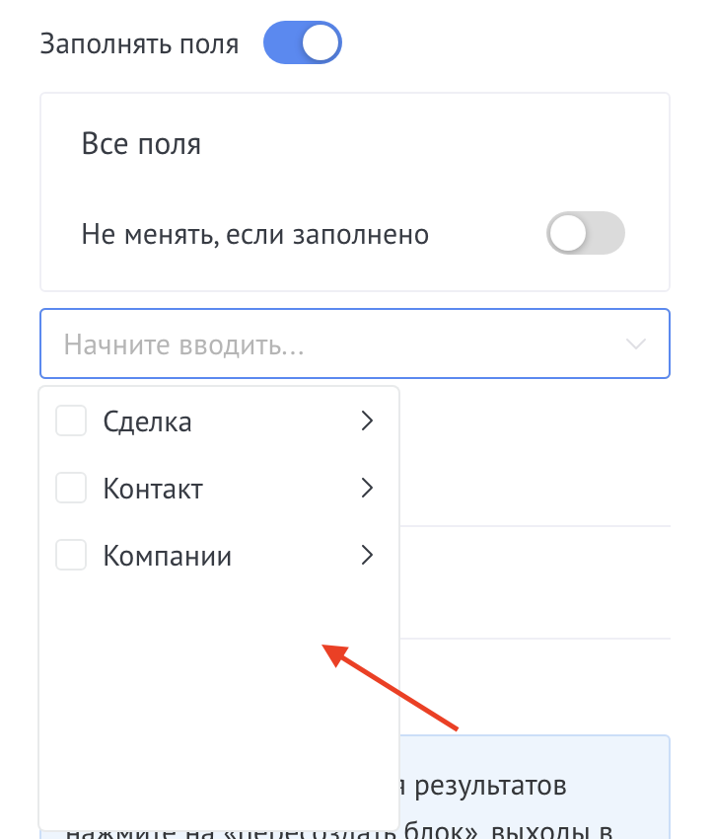Expand the Компании chevron arrow

367,556
